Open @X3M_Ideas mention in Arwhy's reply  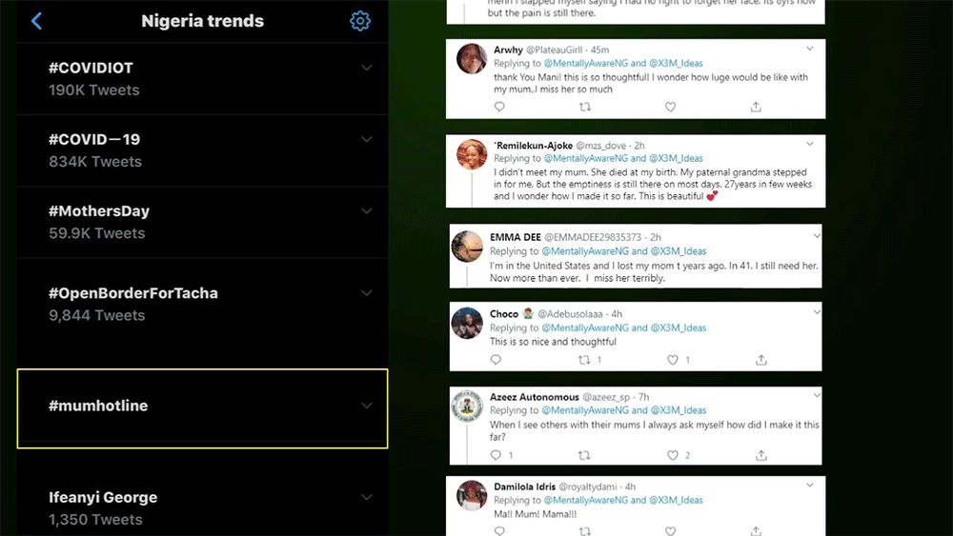coord(676,63)
